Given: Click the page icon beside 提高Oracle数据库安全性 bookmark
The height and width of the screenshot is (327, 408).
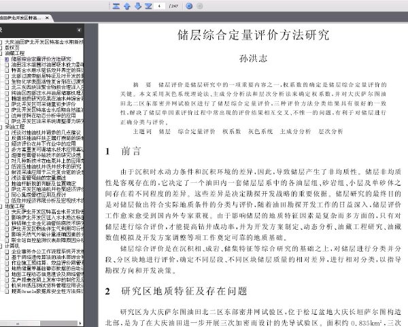Looking at the screenshot, I should click(7, 291).
